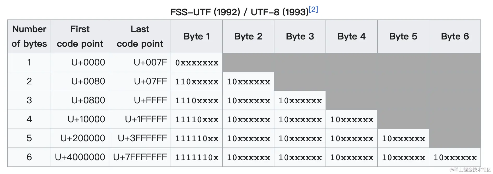The image size is (493, 174).
Task: Open the [2] reference superscript link
Action: [313, 9]
